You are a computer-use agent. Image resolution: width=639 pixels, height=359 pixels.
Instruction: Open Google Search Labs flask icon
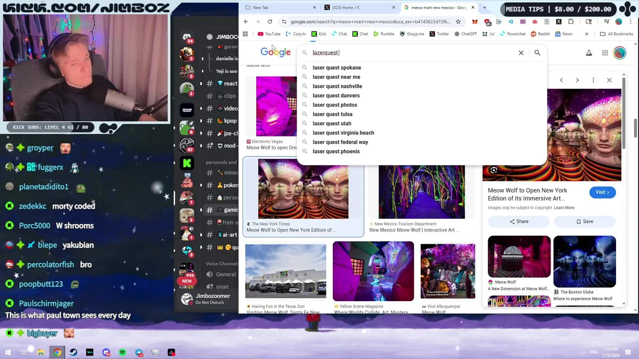(589, 52)
